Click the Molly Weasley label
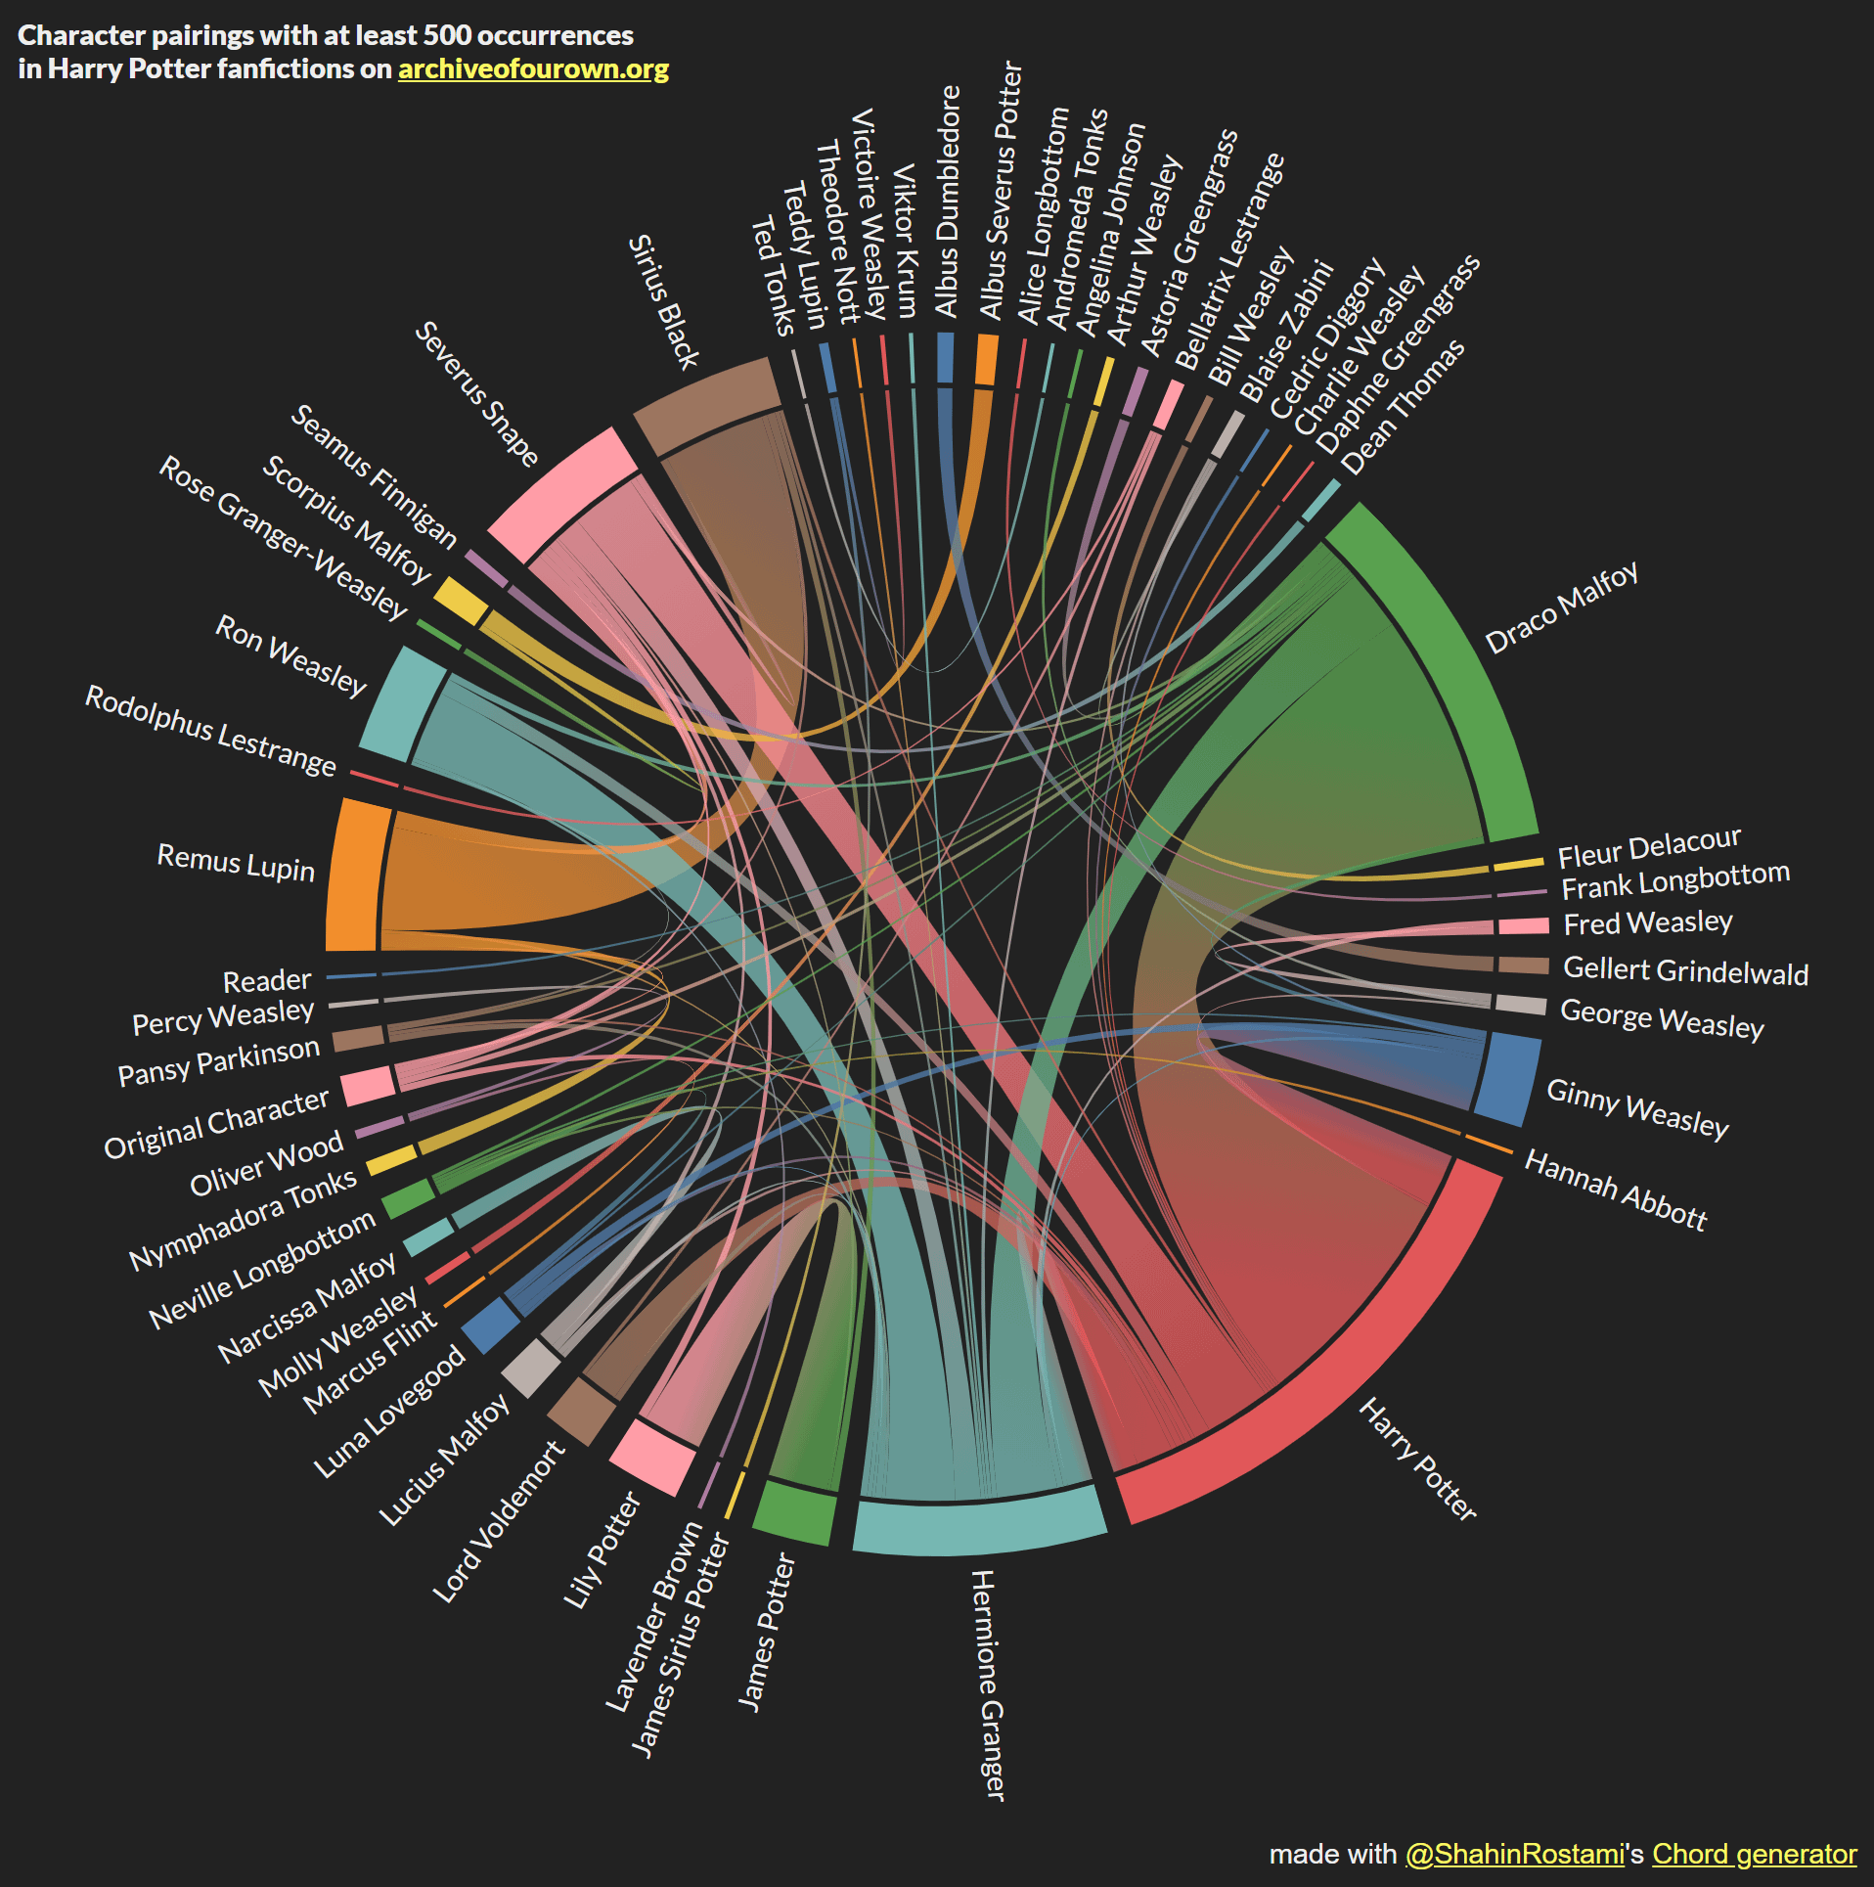Viewport: 1874px width, 1887px height. pyautogui.click(x=337, y=1341)
